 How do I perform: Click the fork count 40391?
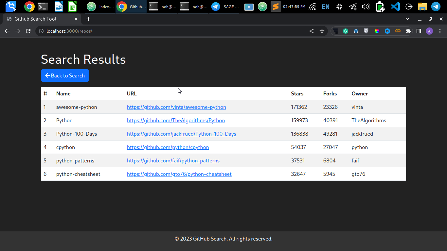point(331,120)
